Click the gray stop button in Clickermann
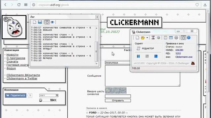Screen dimensions: 211x118 (147, 56)
